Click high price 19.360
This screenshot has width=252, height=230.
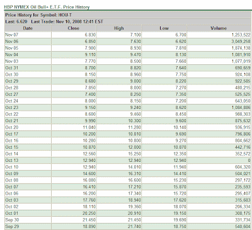[x=135, y=207]
